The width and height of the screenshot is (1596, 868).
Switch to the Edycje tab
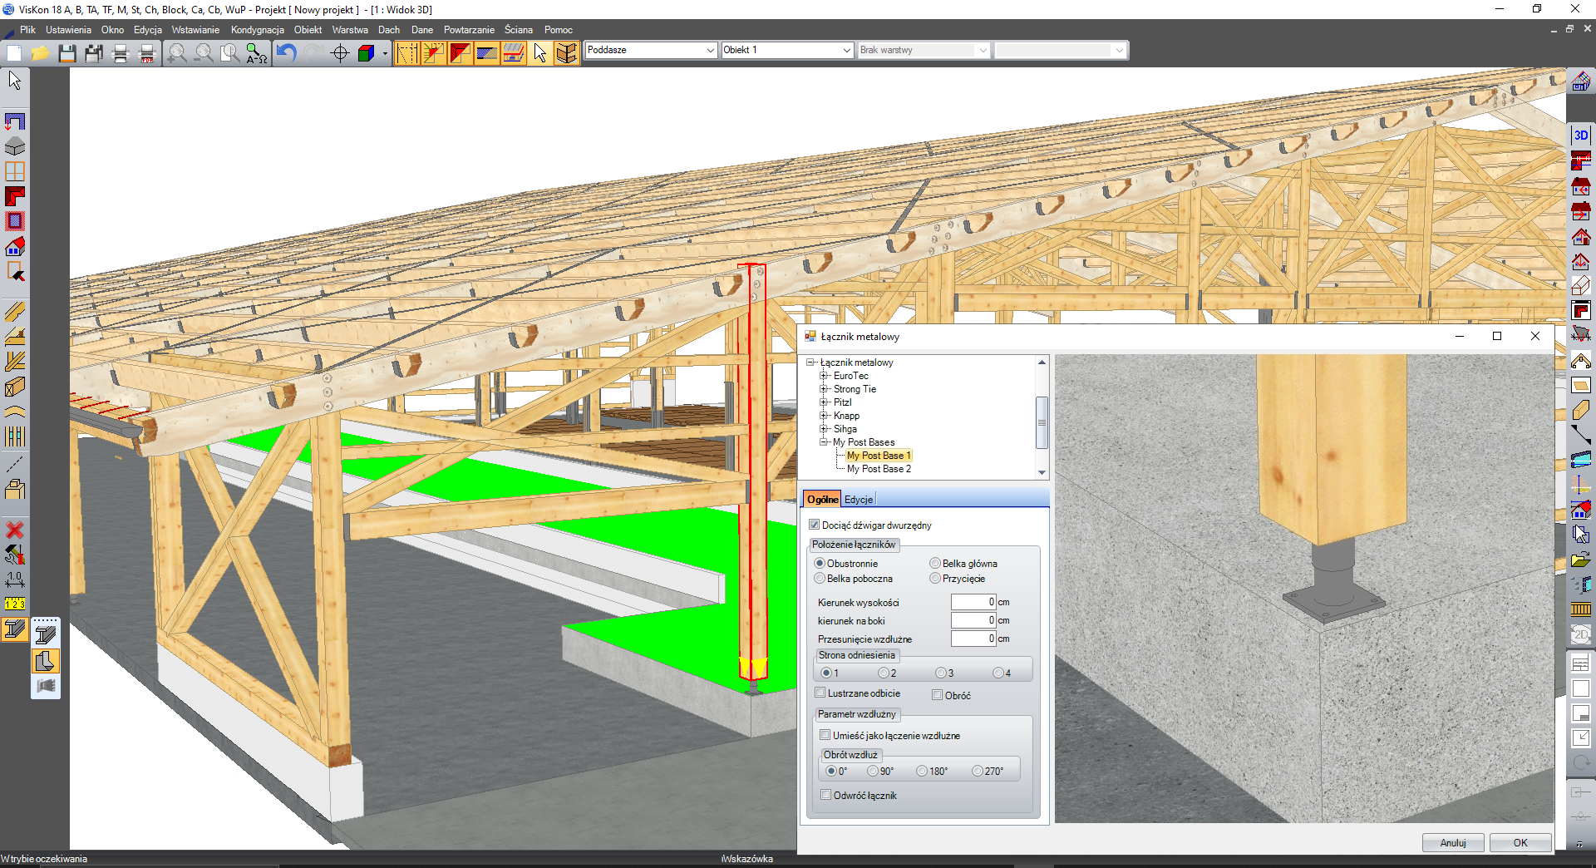click(859, 500)
